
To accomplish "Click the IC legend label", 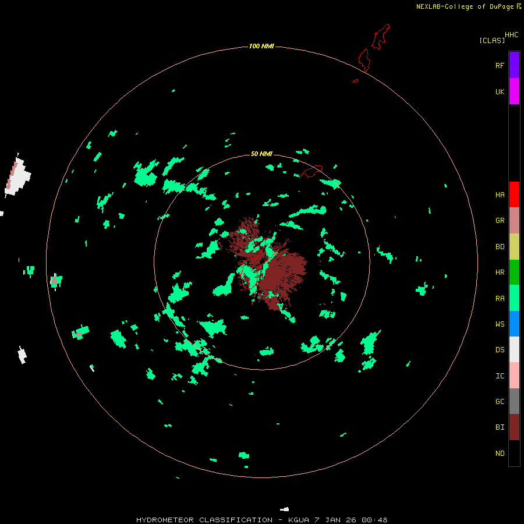I will [500, 376].
